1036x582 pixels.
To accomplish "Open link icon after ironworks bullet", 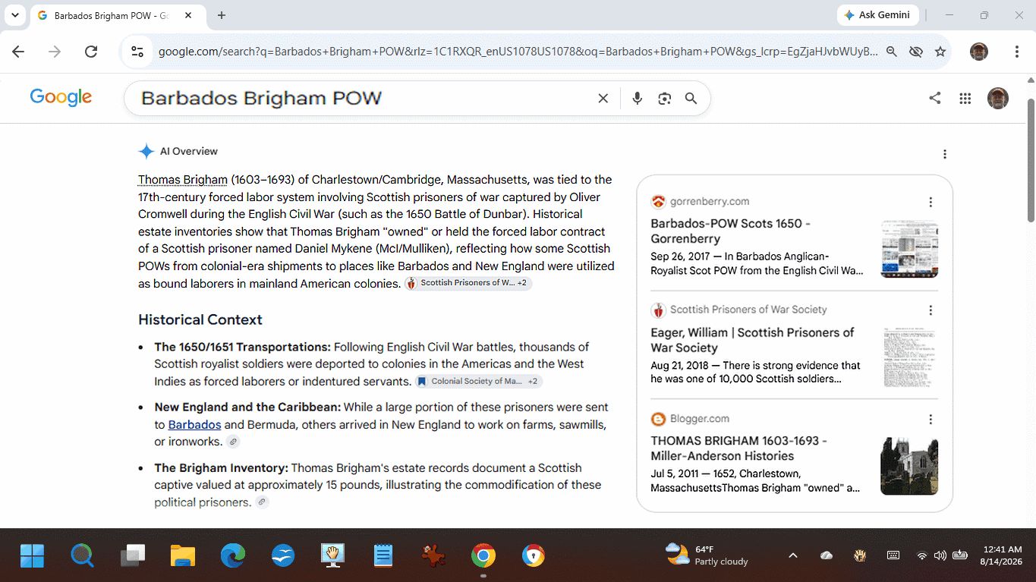I will (x=233, y=442).
